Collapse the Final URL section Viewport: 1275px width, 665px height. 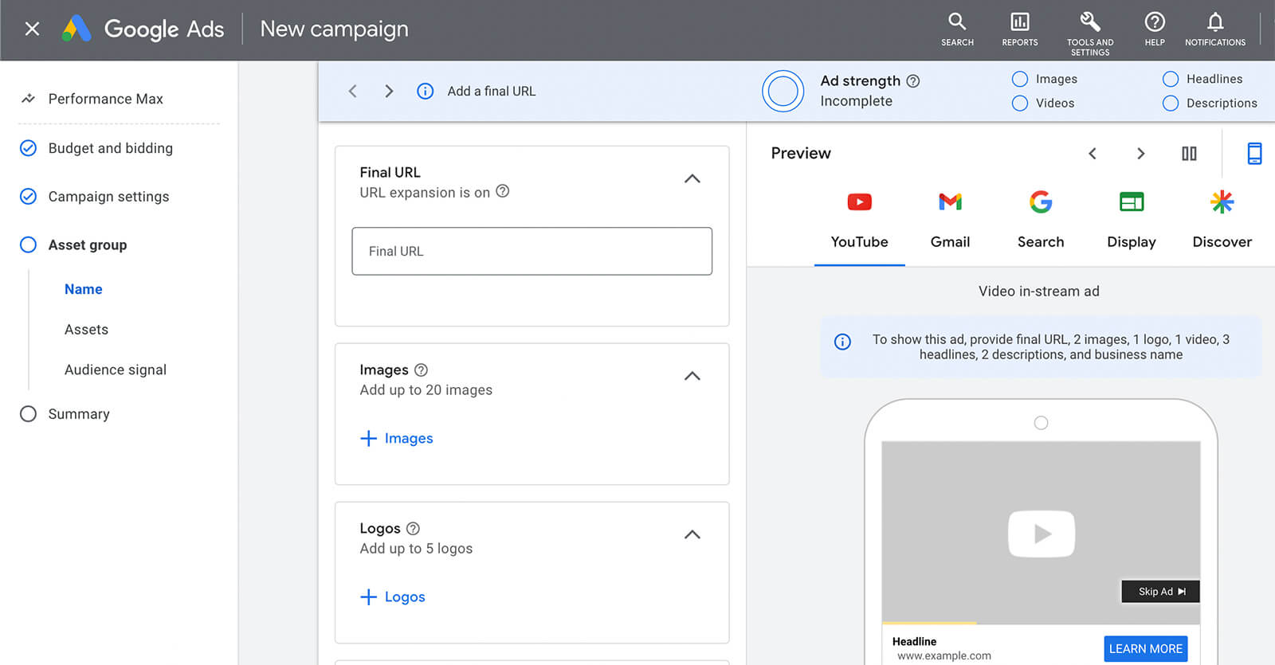pyautogui.click(x=692, y=179)
